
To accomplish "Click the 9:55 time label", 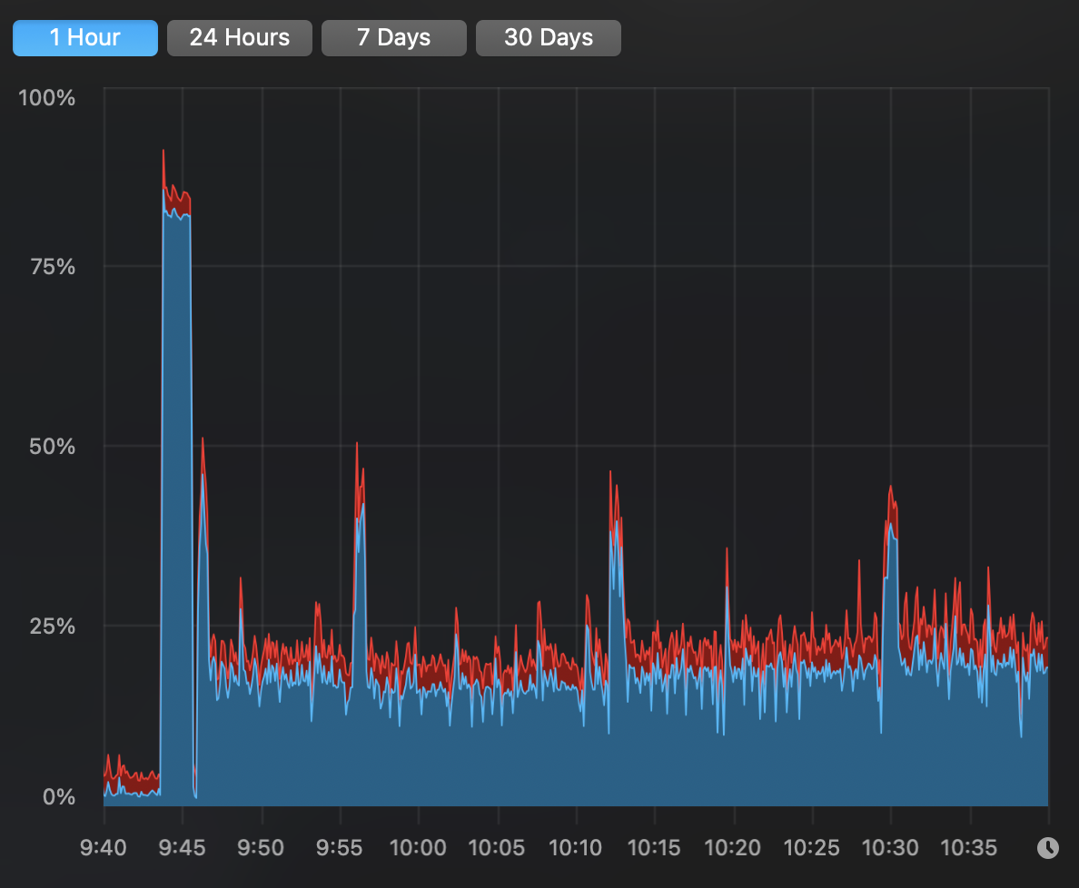I will pyautogui.click(x=340, y=847).
